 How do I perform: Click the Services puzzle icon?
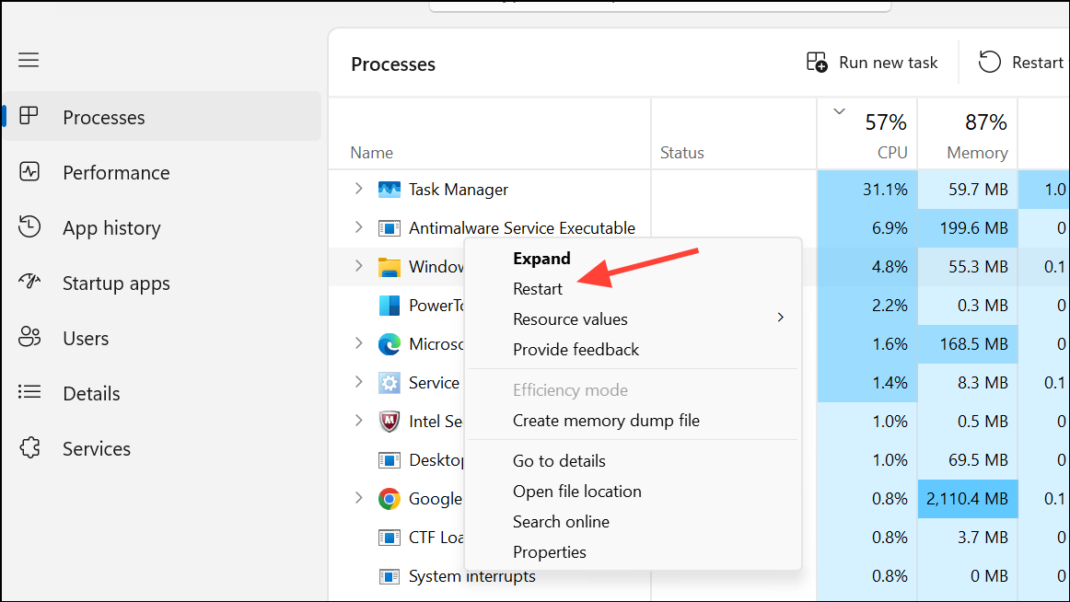coord(29,448)
